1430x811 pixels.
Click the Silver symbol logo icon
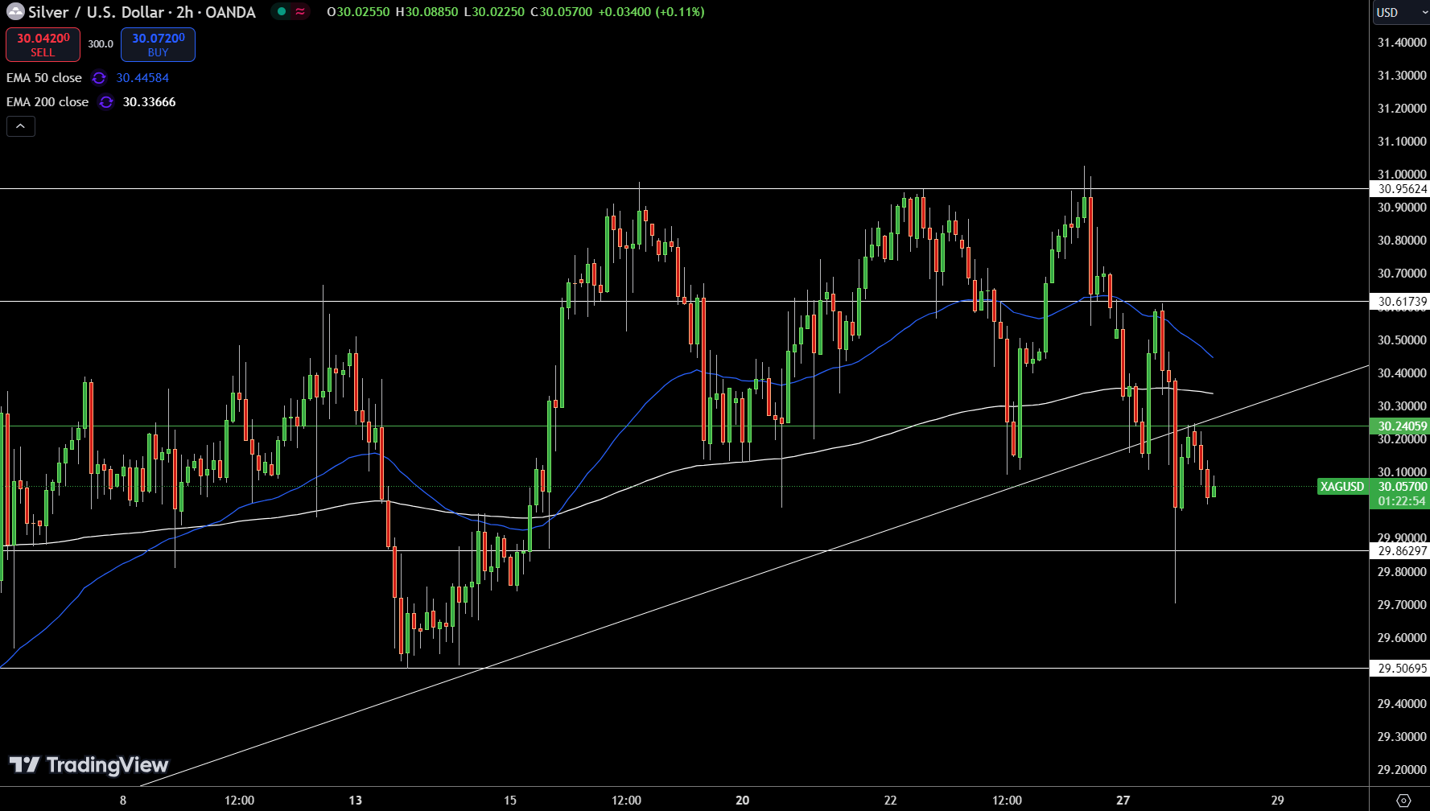pyautogui.click(x=15, y=12)
